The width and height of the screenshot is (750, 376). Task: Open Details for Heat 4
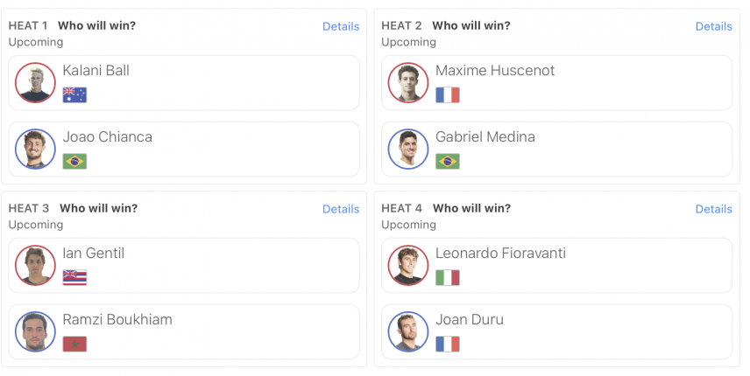point(714,209)
